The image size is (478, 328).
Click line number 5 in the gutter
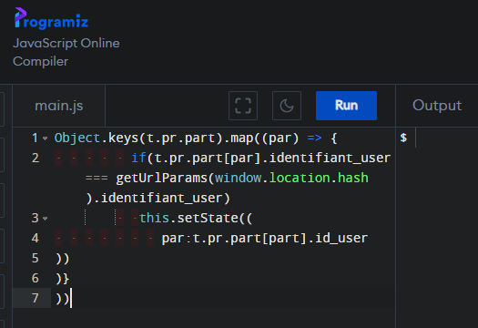click(36, 258)
